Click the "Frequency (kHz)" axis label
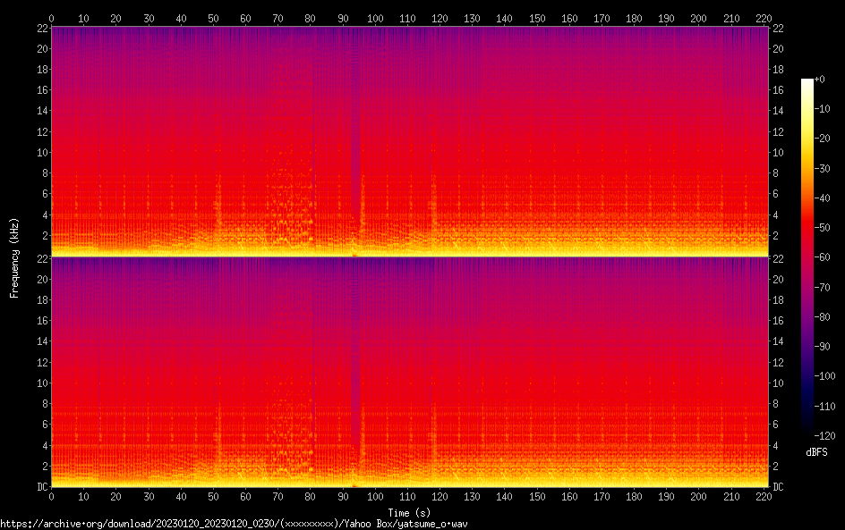The width and height of the screenshot is (845, 530). coord(15,257)
